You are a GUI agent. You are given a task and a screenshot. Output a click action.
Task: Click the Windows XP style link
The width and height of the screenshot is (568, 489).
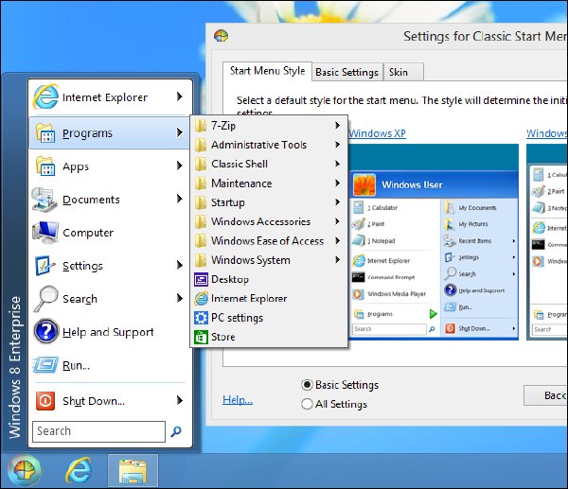click(x=377, y=133)
